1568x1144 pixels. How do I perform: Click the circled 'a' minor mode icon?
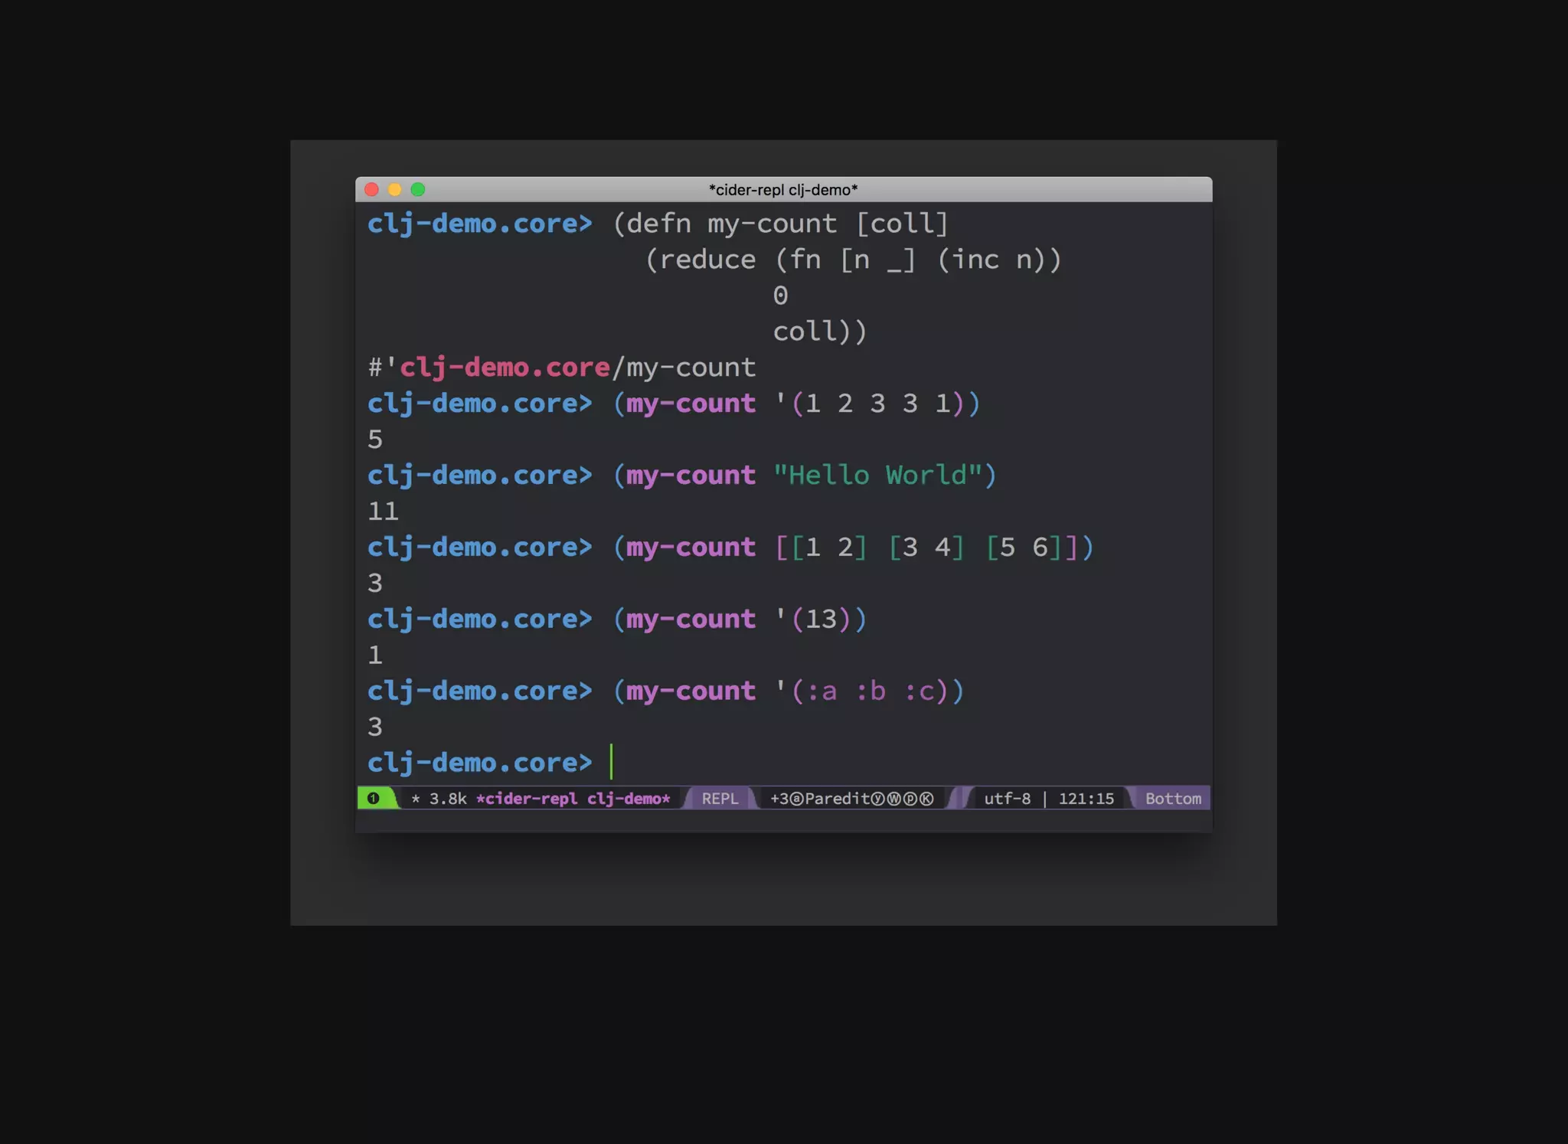point(796,799)
